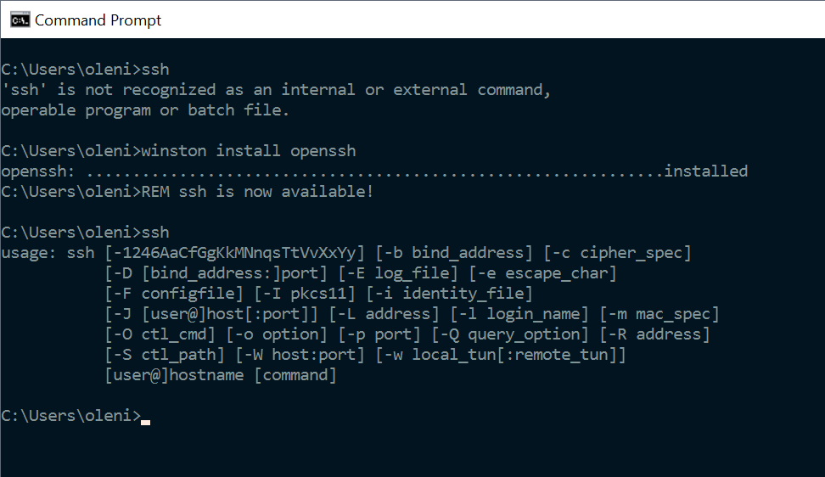The width and height of the screenshot is (825, 477).
Task: Click the first 'ssh' command line
Action: click(x=85, y=70)
